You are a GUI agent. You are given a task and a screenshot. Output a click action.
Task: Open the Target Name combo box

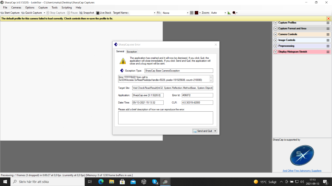[143, 13]
